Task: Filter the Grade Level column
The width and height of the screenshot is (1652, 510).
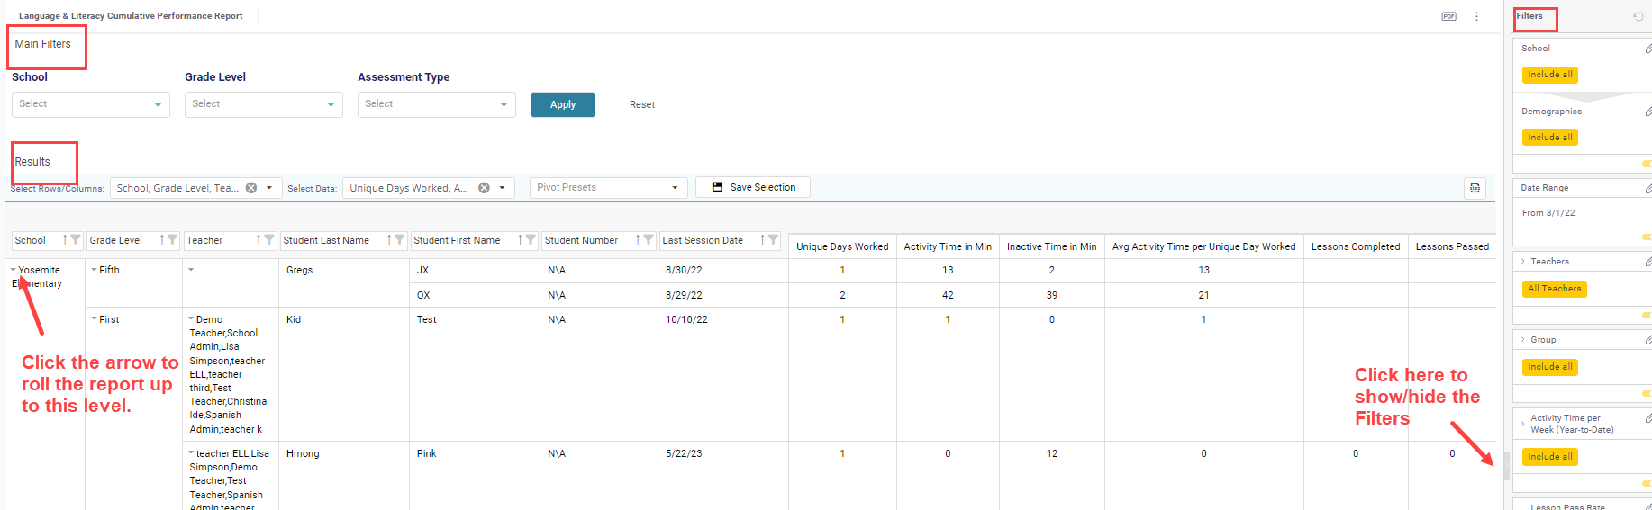Action: pyautogui.click(x=173, y=240)
